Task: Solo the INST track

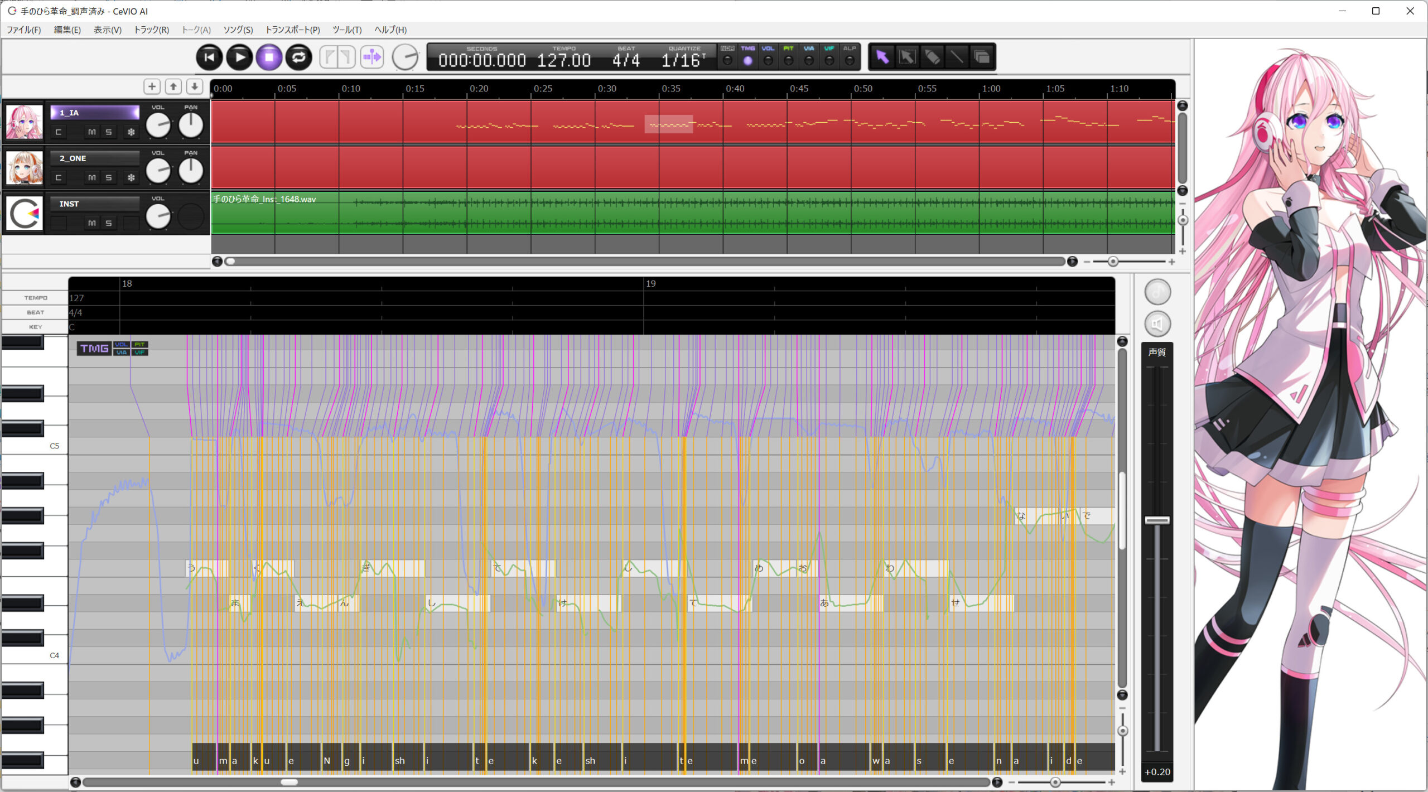Action: coord(109,224)
